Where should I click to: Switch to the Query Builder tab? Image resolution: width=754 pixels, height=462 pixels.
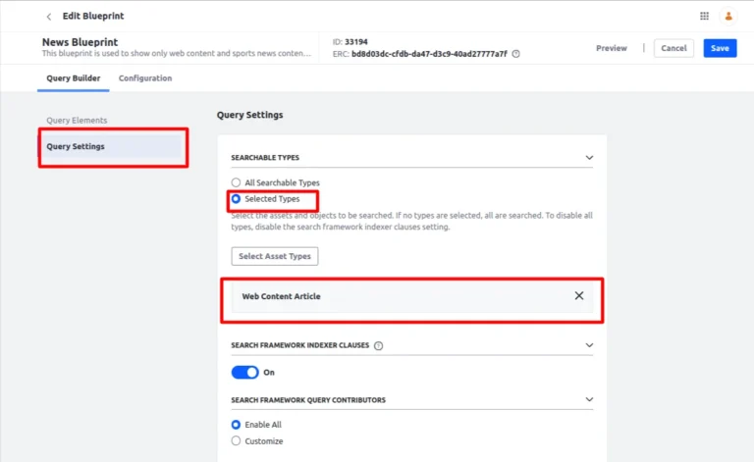(73, 78)
